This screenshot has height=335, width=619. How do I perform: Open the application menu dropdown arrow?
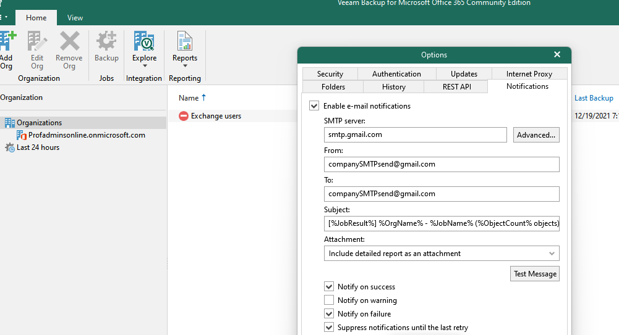[x=6, y=17]
